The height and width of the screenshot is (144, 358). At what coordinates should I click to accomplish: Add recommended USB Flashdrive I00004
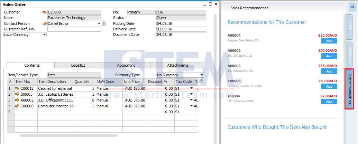(329, 102)
